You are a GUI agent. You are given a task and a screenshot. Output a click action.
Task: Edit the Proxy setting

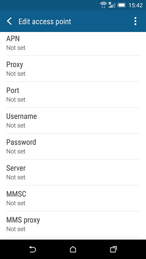(73, 68)
